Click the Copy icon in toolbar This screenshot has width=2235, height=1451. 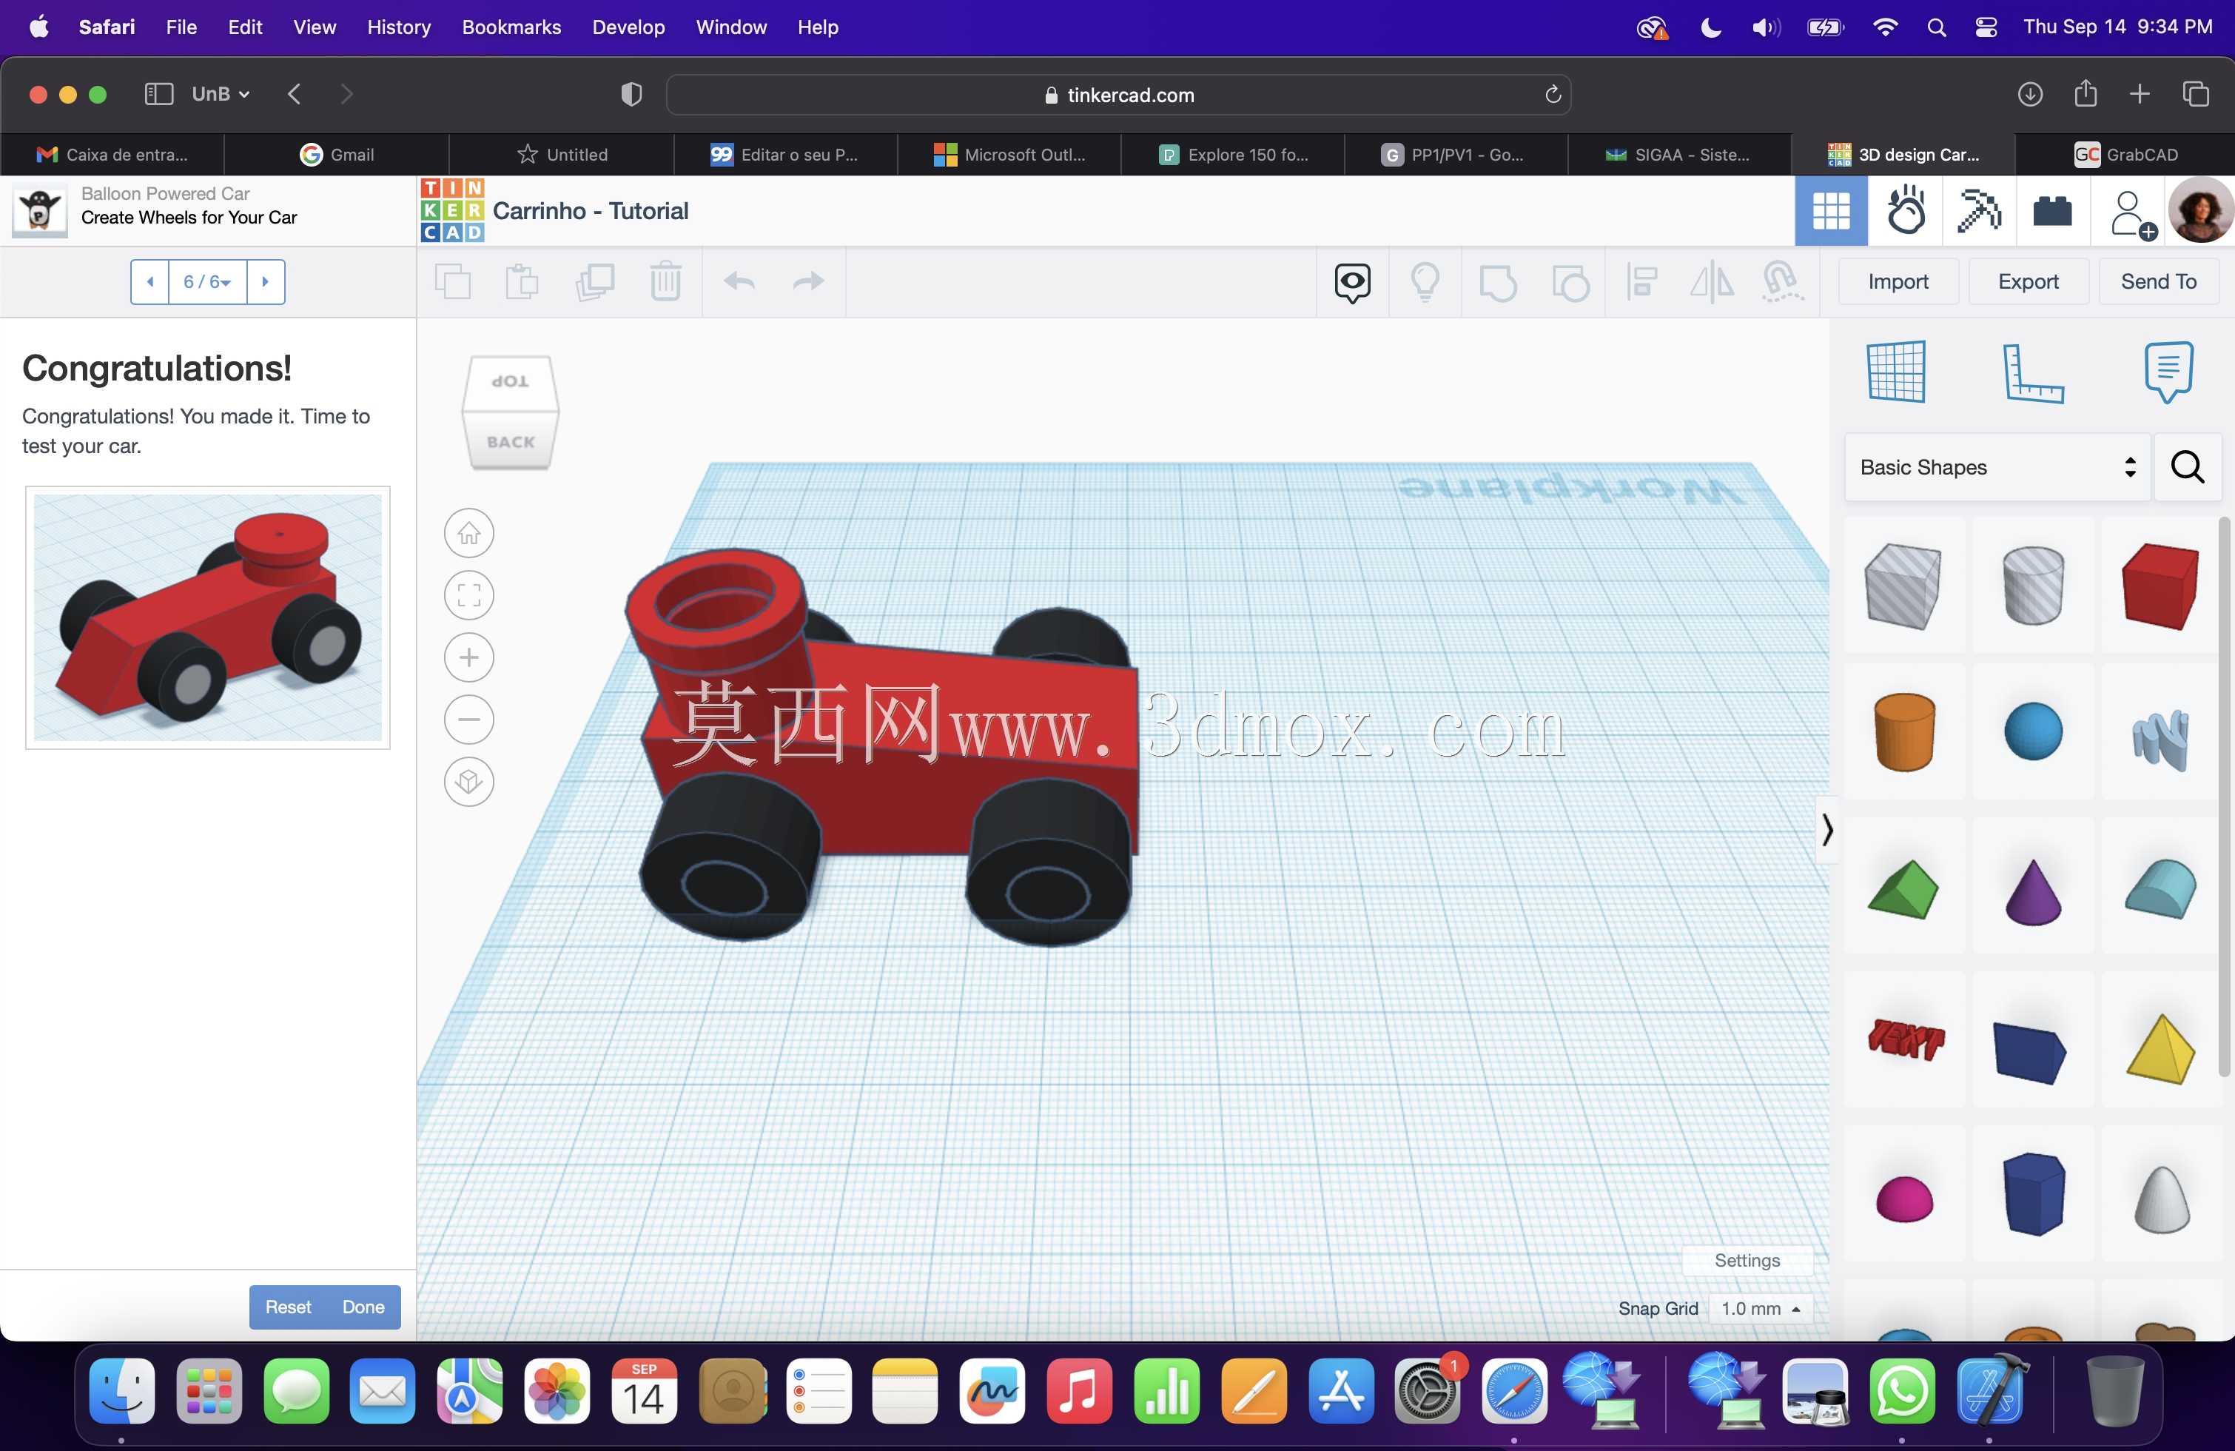click(x=454, y=282)
